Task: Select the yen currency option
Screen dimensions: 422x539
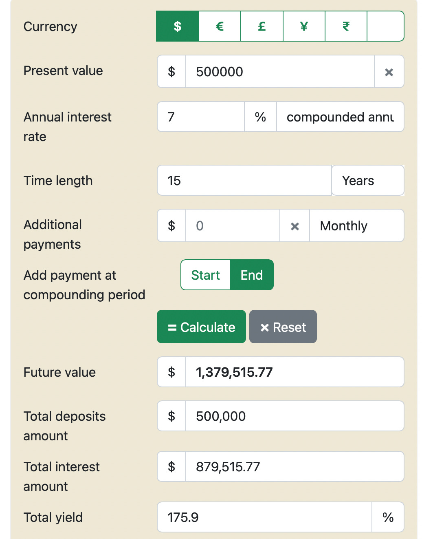Action: pyautogui.click(x=304, y=27)
